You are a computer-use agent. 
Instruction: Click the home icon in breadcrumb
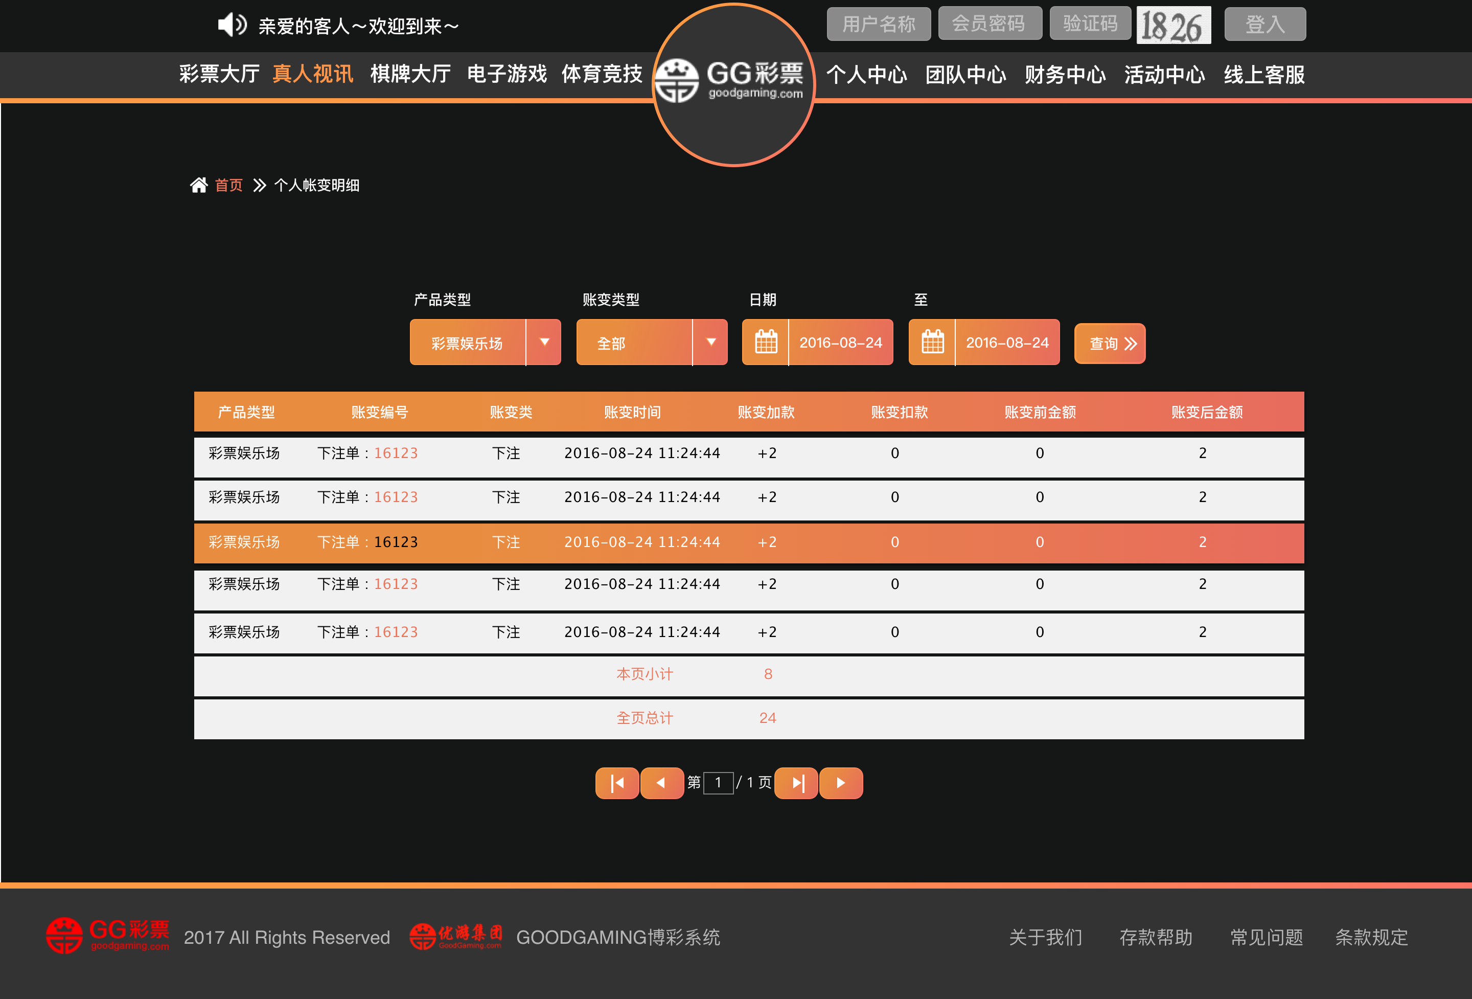click(x=199, y=185)
